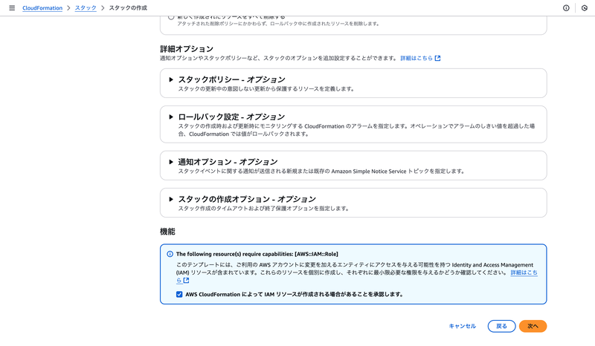This screenshot has height=346, width=595.
Task: Click the clock icon at top right
Action: pos(585,8)
